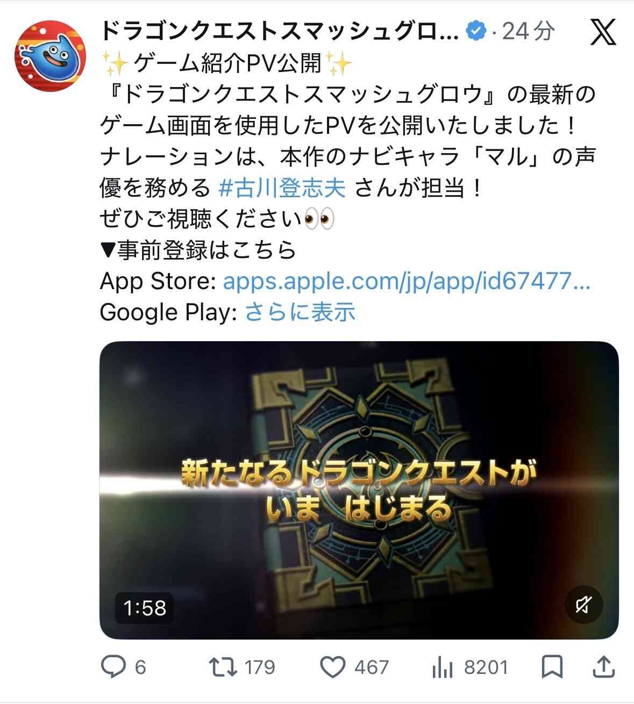Click the 24分 post timestamp
Image resolution: width=634 pixels, height=704 pixels.
tap(528, 31)
